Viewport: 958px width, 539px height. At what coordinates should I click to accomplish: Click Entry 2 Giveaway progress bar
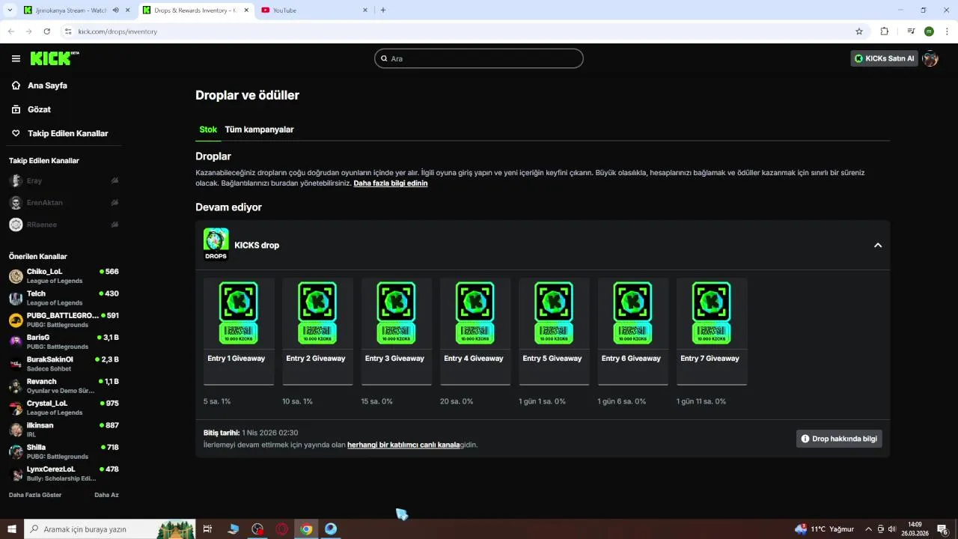(317, 384)
